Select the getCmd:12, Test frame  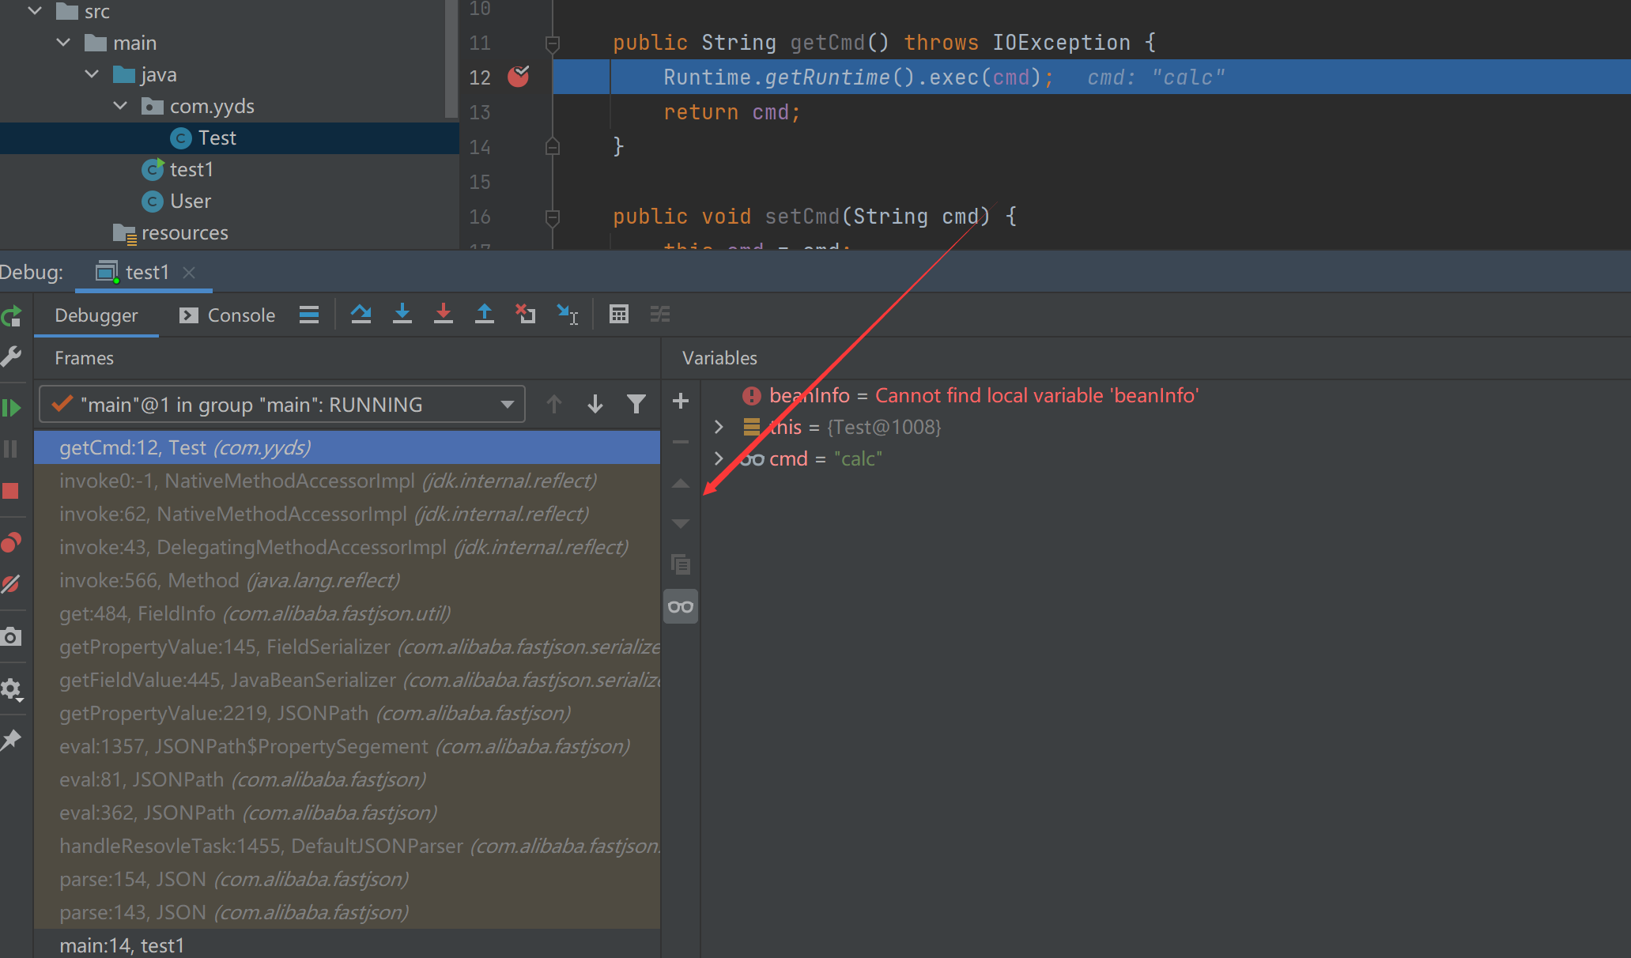click(x=347, y=447)
